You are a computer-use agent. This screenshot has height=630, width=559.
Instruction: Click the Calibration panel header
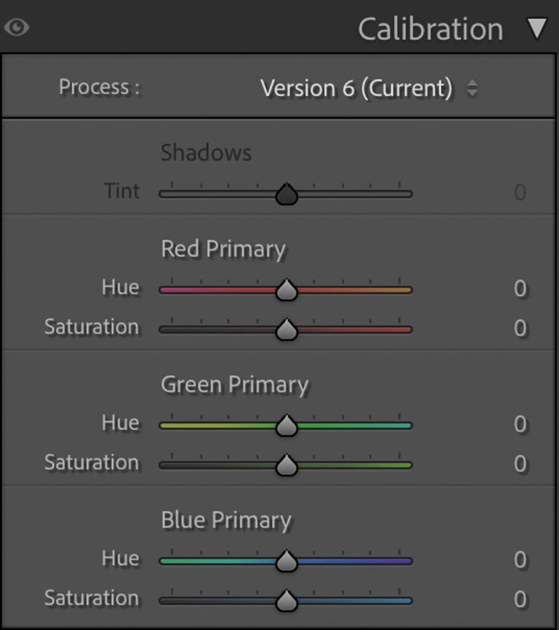point(430,28)
